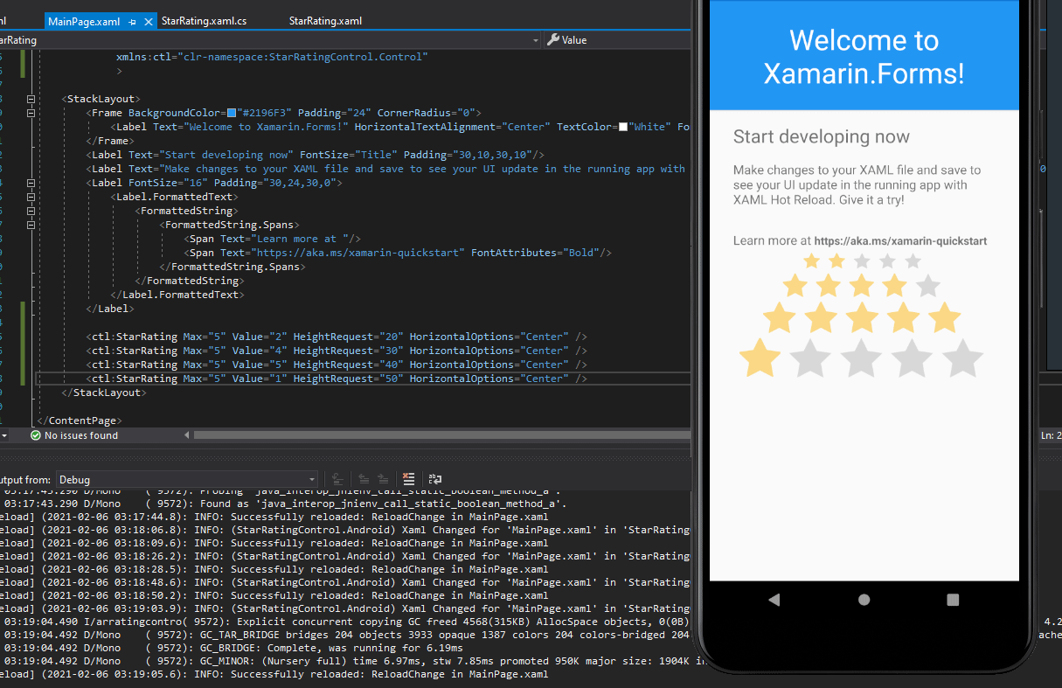Tap the emulator Recents square button

coord(953,600)
